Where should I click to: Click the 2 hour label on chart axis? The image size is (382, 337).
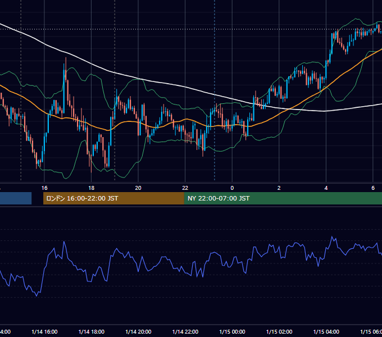click(x=279, y=188)
